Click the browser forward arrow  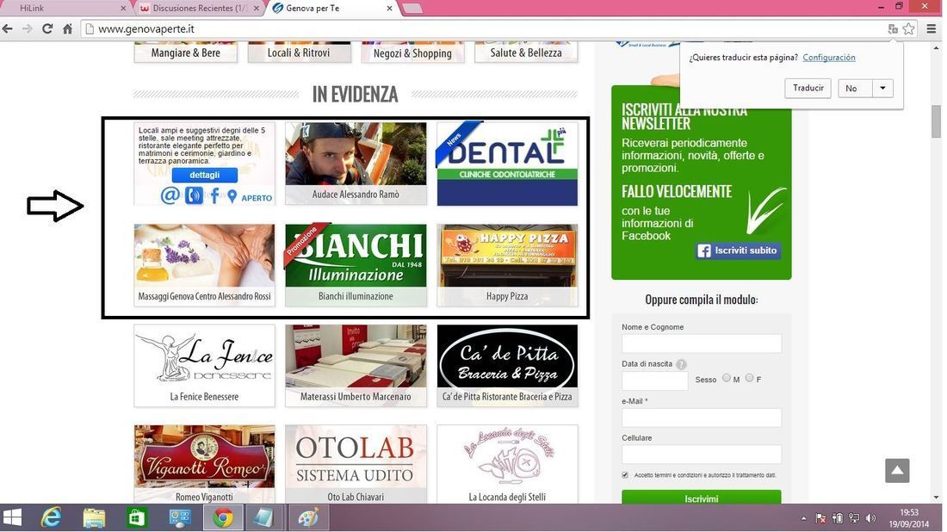tap(28, 28)
